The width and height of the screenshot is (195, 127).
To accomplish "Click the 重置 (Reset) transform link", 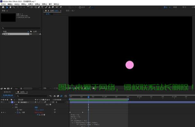I will (36, 107).
